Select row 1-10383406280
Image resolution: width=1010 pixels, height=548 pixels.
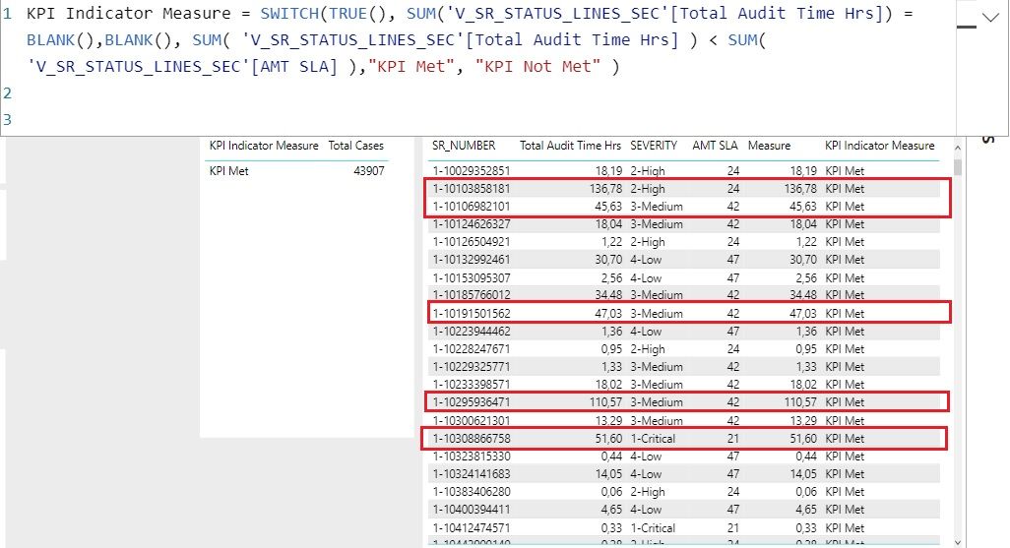(684, 491)
